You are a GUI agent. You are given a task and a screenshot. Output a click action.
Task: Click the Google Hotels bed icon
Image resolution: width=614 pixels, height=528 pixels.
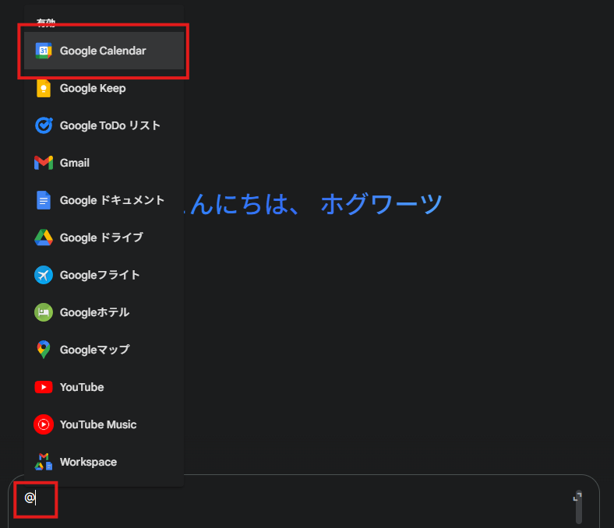pos(44,312)
